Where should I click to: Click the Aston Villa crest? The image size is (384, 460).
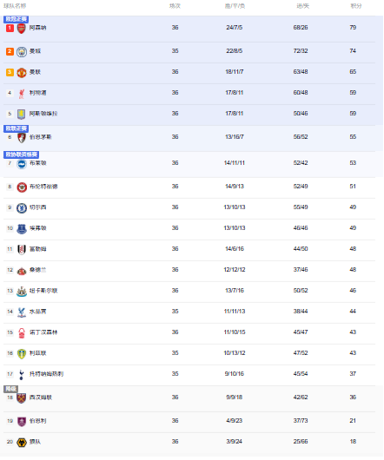pyautogui.click(x=22, y=114)
